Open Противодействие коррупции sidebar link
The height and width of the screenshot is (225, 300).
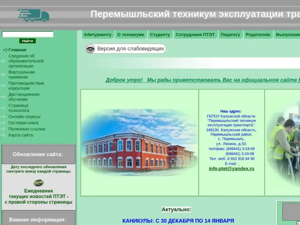coord(26,86)
